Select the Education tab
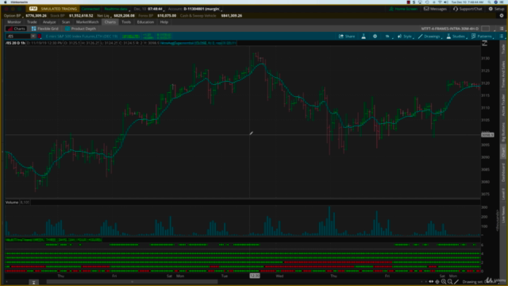508x286 pixels. [x=145, y=22]
